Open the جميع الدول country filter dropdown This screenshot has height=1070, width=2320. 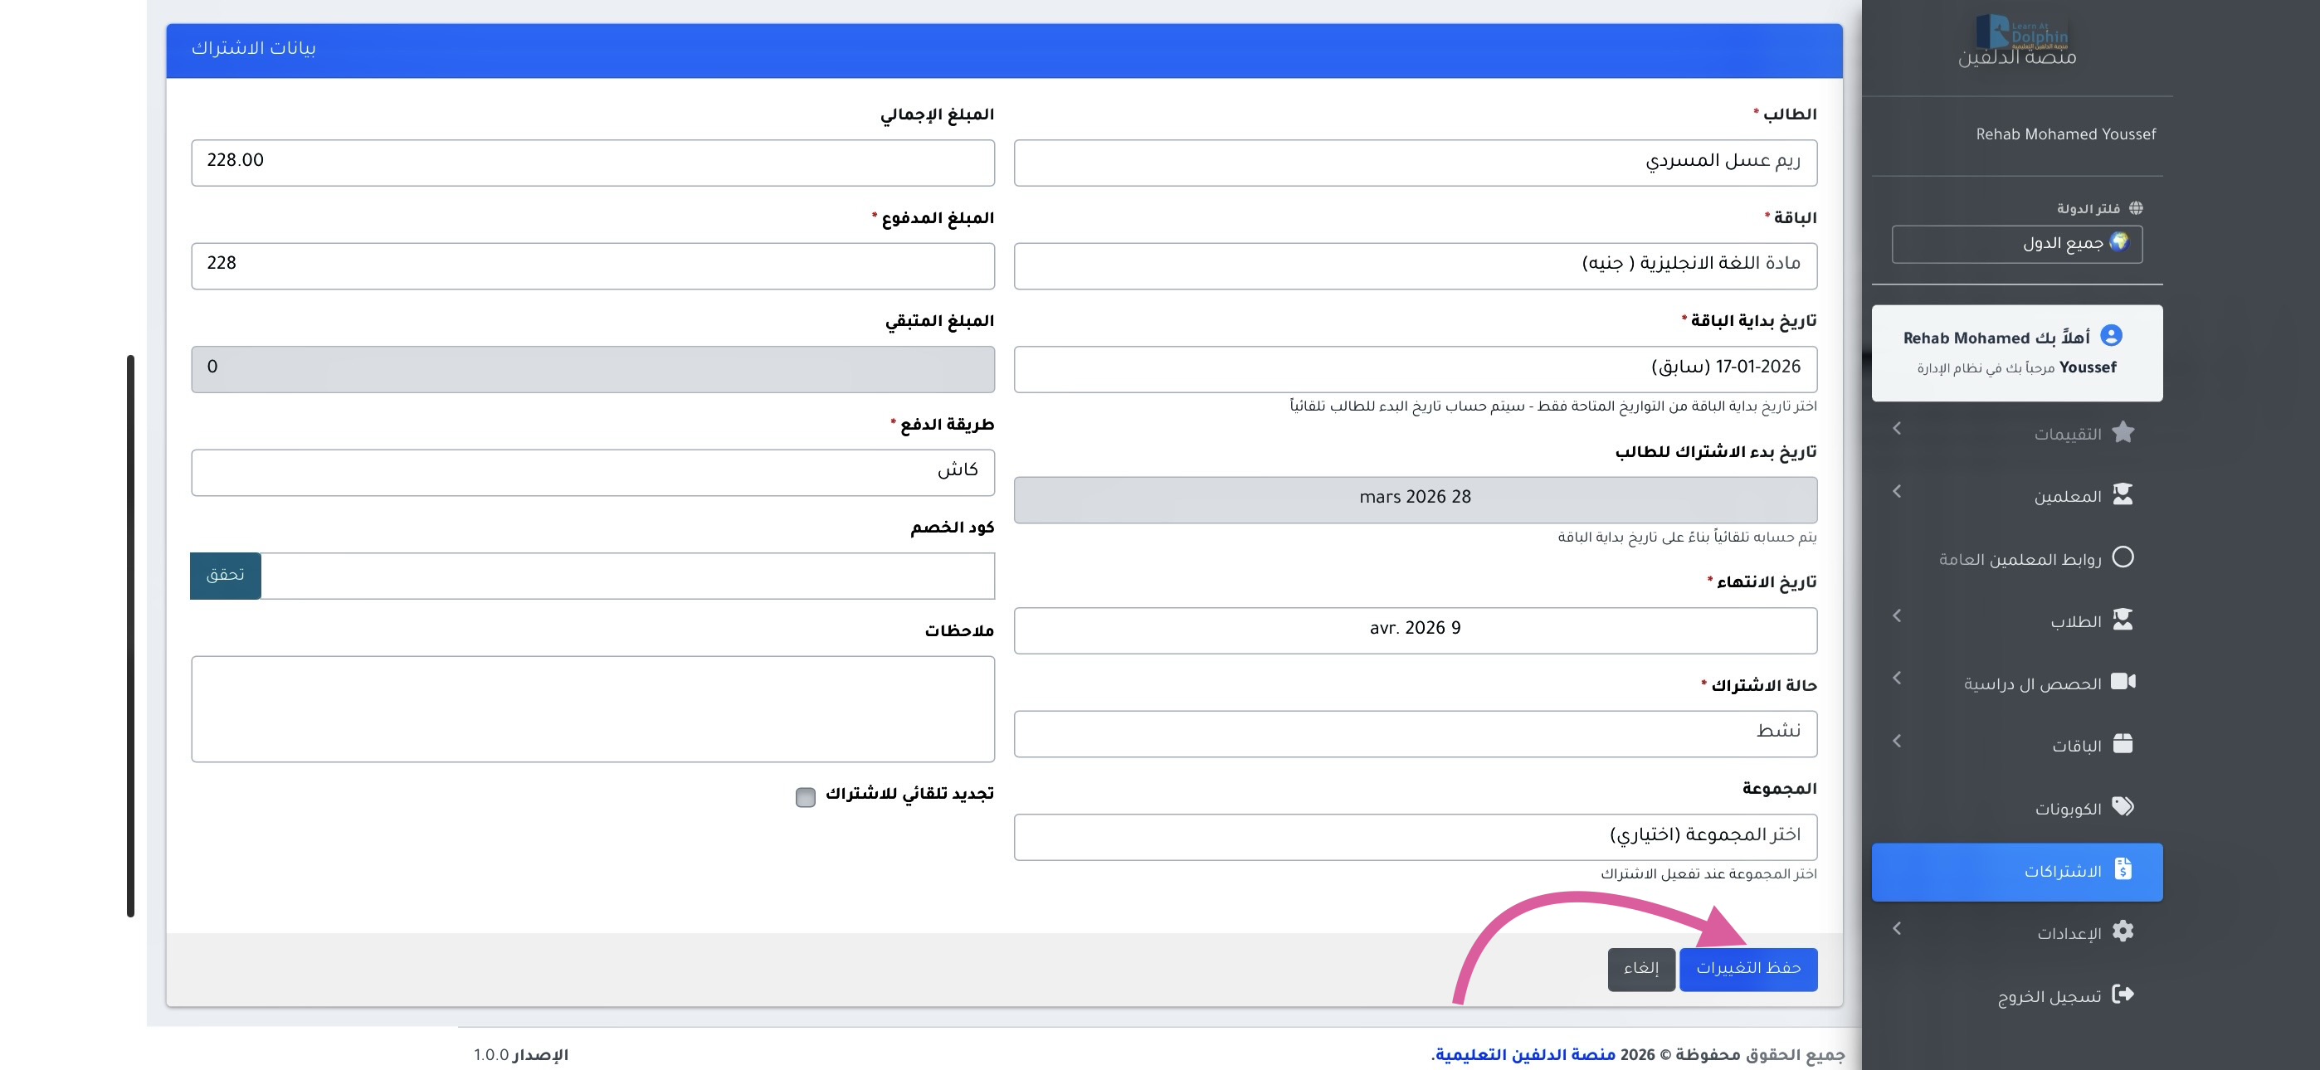click(2016, 244)
